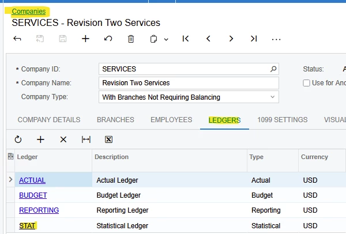
Task: Click into the Company Name field
Action: [189, 83]
